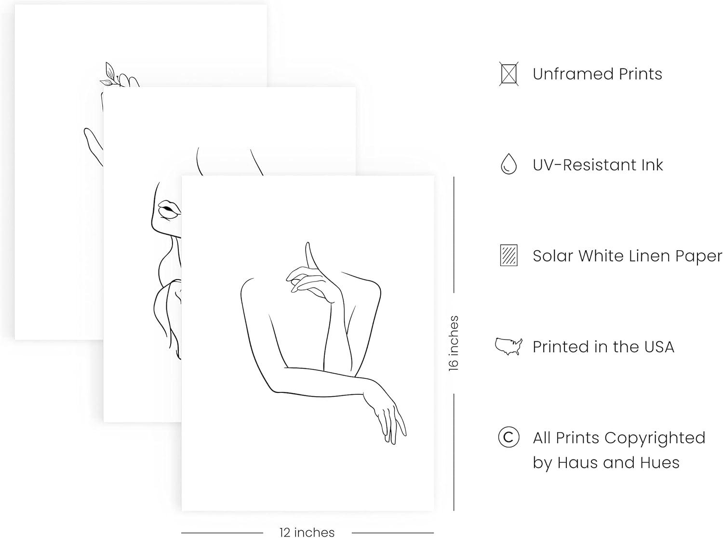Click the leaf sprig on back print
Viewport: 723px width, 538px height.
click(x=108, y=75)
